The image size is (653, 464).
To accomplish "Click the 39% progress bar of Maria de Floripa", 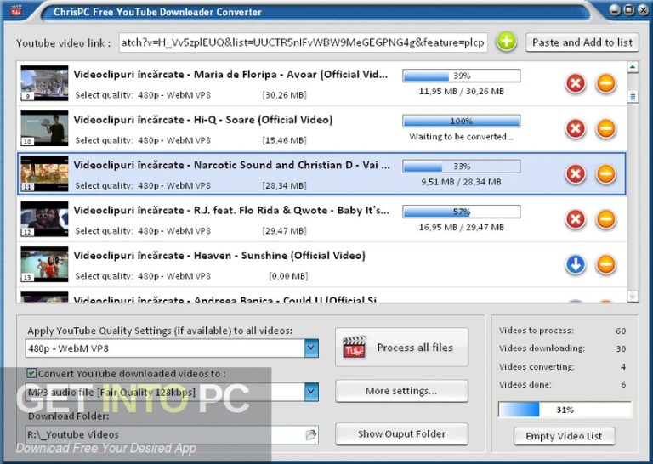I will pos(462,76).
